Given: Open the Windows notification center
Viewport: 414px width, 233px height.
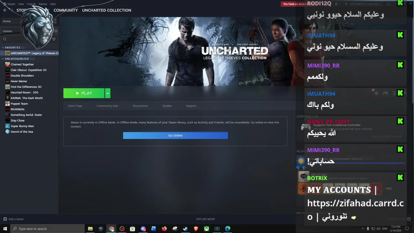Looking at the screenshot, I should tap(407, 228).
